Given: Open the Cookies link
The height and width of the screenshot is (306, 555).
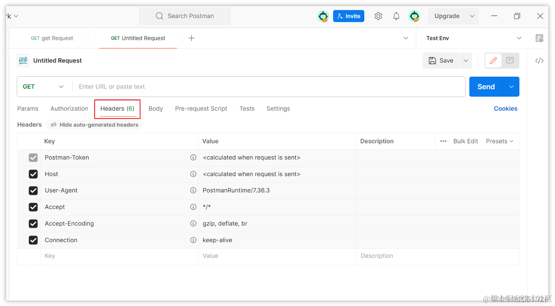Looking at the screenshot, I should click(x=506, y=109).
